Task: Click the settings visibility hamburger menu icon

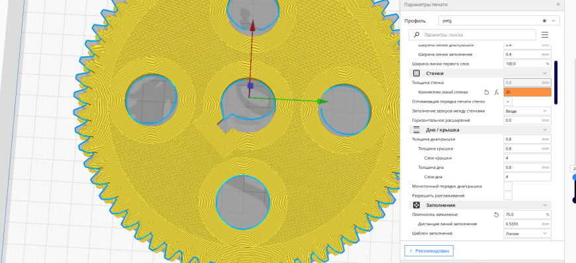Action: pyautogui.click(x=544, y=35)
